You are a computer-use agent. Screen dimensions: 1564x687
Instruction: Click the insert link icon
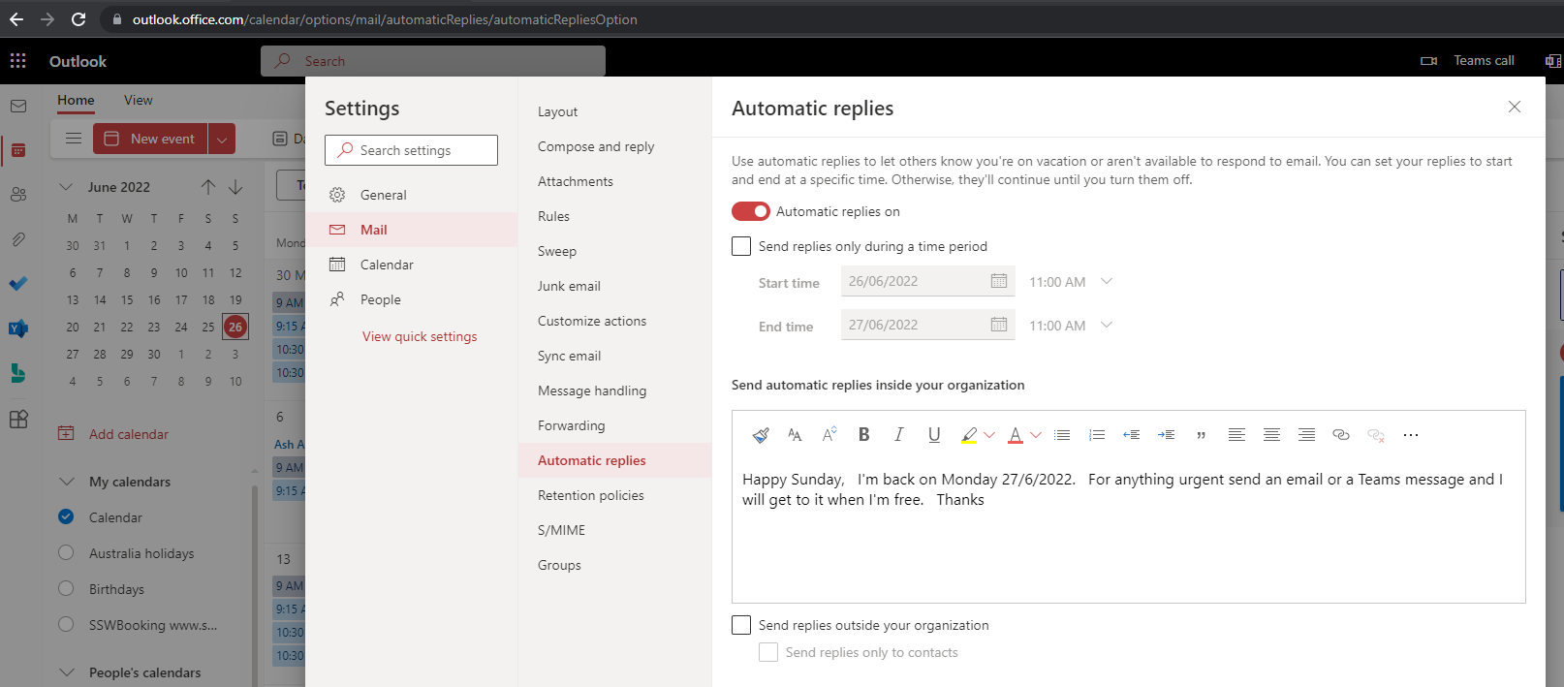pos(1341,435)
